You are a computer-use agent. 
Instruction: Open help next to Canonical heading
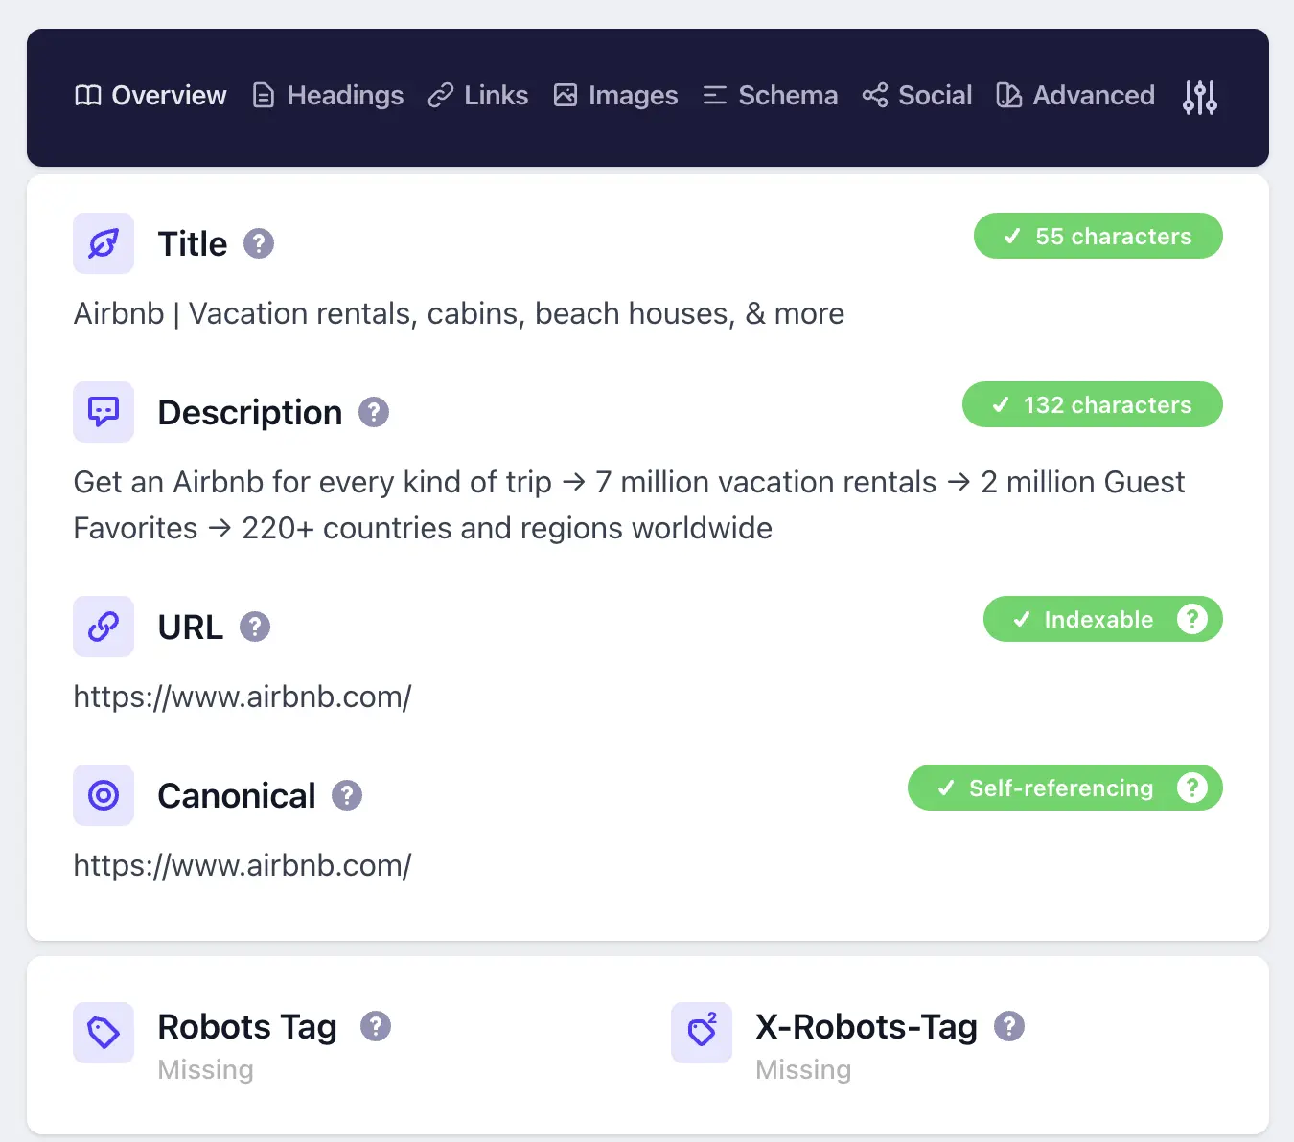click(347, 795)
